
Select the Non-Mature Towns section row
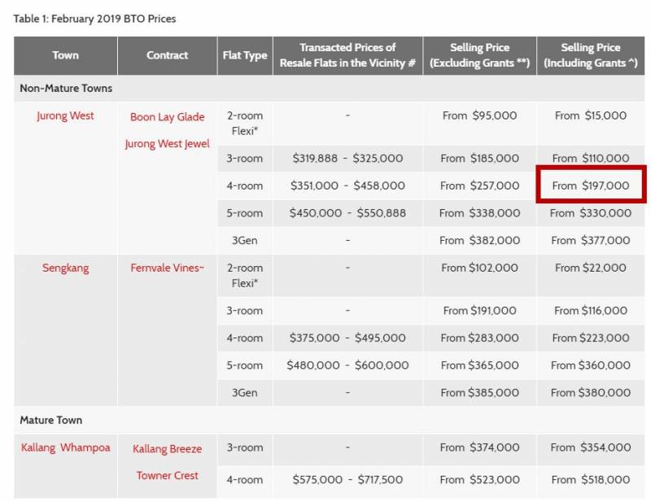[66, 88]
